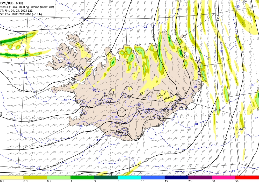Click the legend value '10'
The image size is (259, 183).
(x=143, y=181)
